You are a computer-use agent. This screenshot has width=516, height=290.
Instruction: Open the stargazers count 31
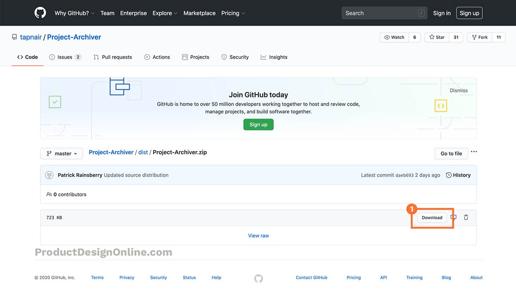[x=456, y=37]
